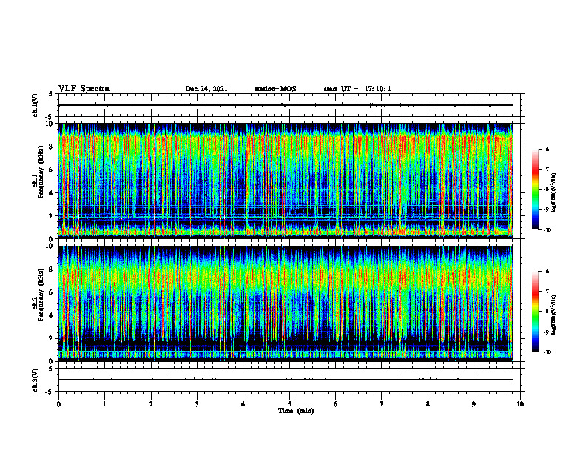Select the "8" frequency tick of ch.2 spectrogram
Viewport: 586px width, 453px height.
pos(52,269)
